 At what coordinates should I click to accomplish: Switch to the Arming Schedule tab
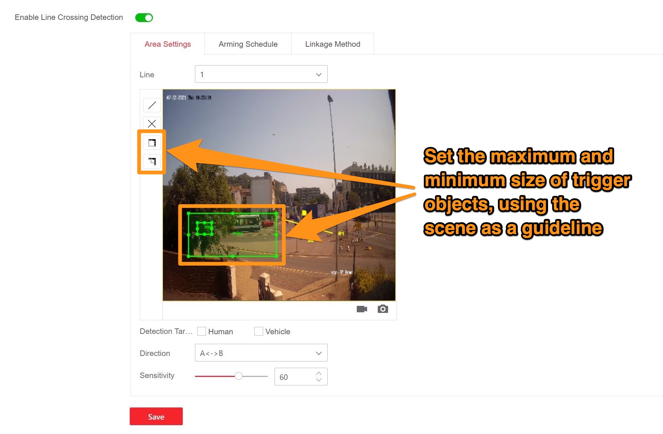(248, 44)
